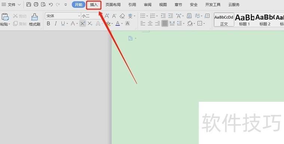Viewport: 284px width, 144px height.
Task: Expand the quick access toolbar customize arrow
Action: [65, 4]
